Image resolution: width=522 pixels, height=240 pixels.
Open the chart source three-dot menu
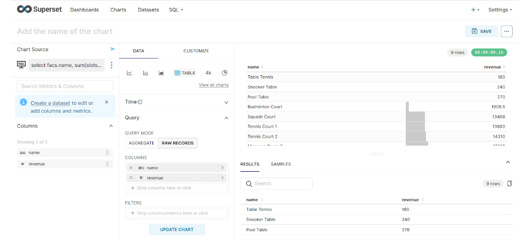click(112, 65)
